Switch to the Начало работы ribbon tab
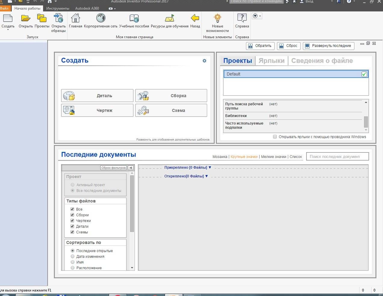383x296 pixels. 27,8
